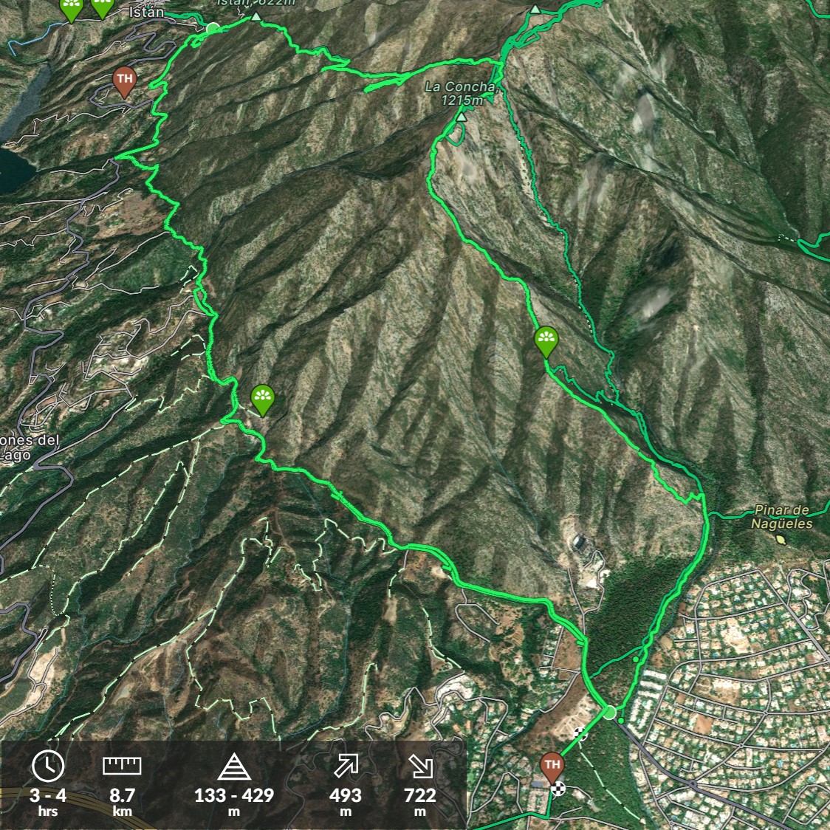
Task: Click the Istán town label
Action: coord(146,12)
